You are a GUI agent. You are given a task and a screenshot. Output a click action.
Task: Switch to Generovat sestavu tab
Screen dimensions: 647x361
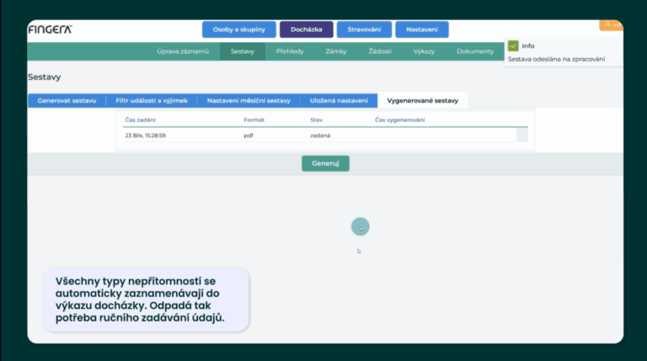coord(67,100)
